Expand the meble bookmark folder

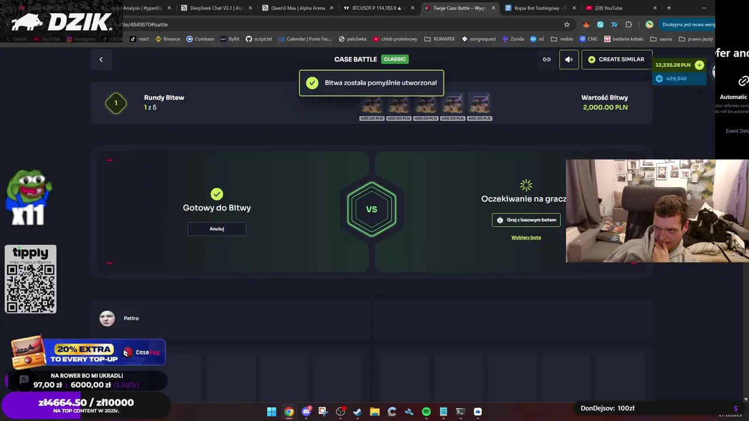coord(562,39)
